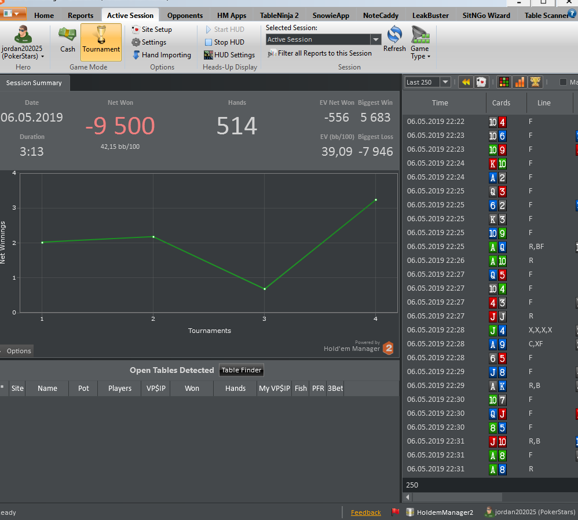Click the HoldemManager2 database status entry
The width and height of the screenshot is (578, 520).
point(440,512)
